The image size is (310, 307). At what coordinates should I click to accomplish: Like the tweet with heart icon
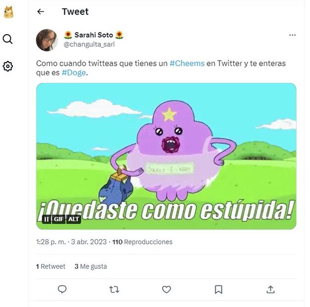[x=167, y=289]
